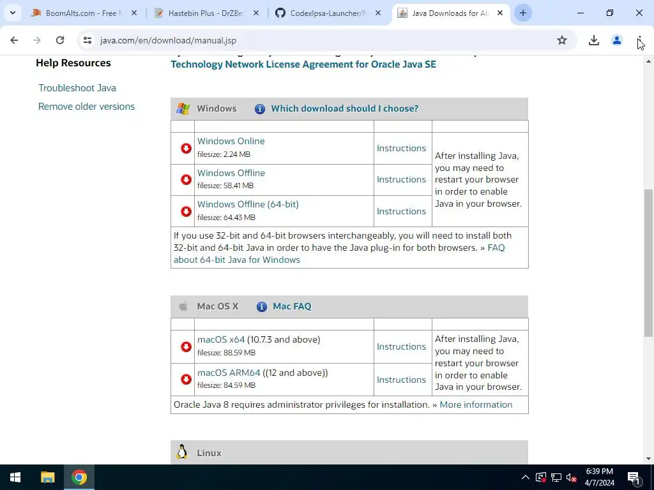
Task: Open the tab search dropdown arrow
Action: (x=13, y=13)
